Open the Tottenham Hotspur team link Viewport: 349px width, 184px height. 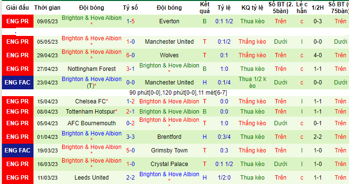(90, 112)
